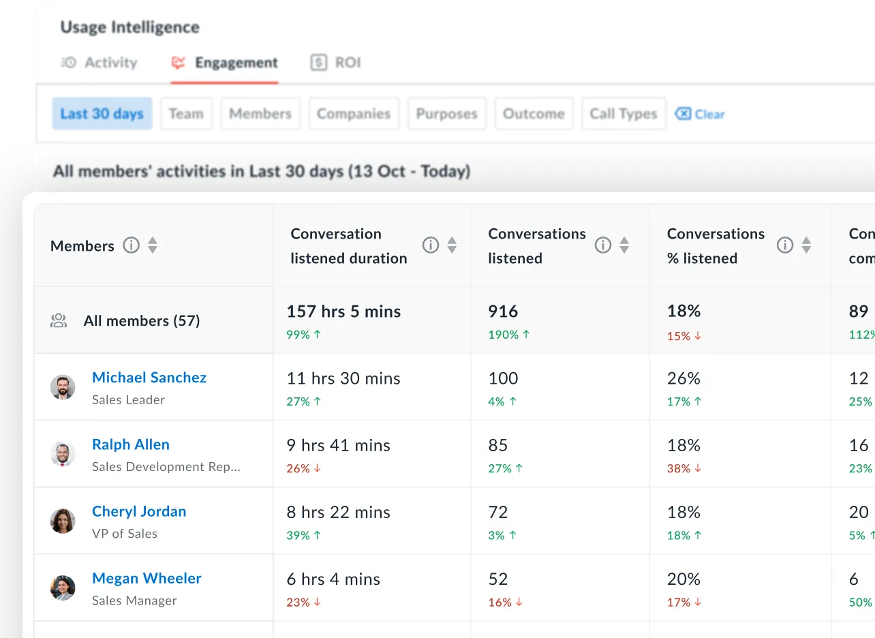Click the Activity tab clock icon
This screenshot has width=875, height=638.
pos(69,63)
